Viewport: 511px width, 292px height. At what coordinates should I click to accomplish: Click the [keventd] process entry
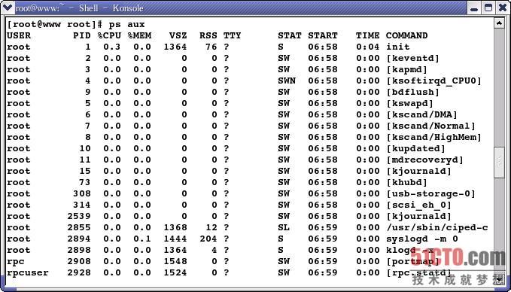click(412, 59)
